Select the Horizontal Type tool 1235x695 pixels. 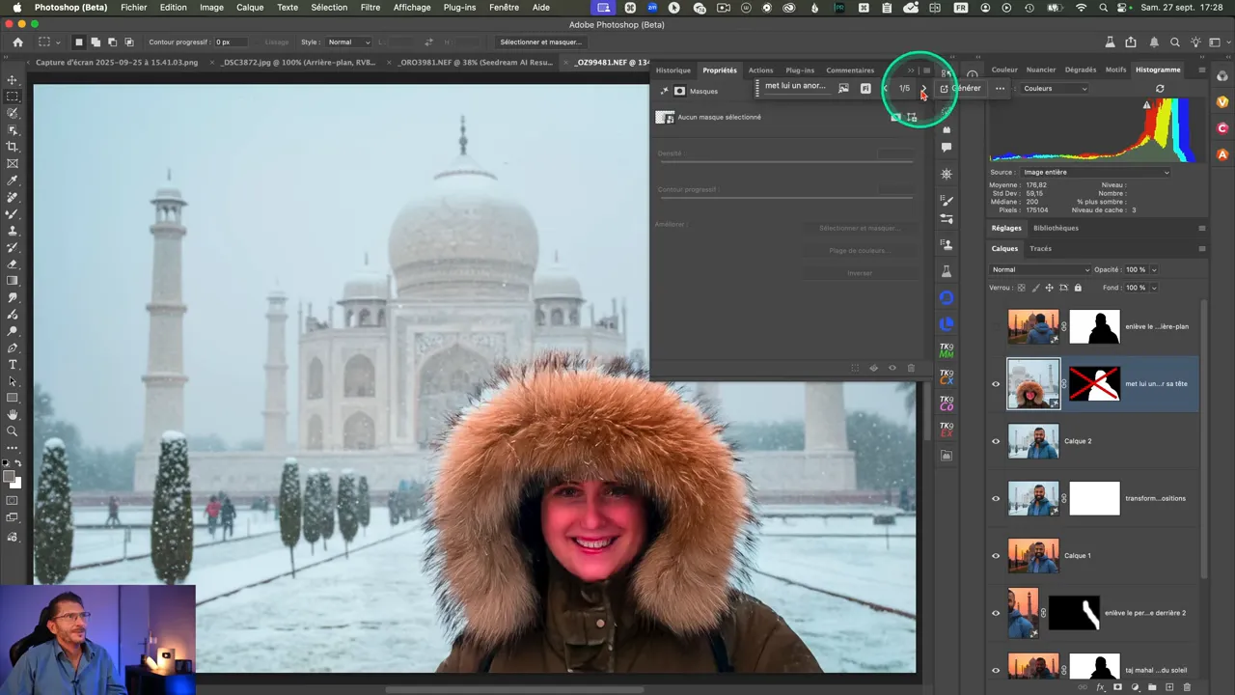click(13, 364)
